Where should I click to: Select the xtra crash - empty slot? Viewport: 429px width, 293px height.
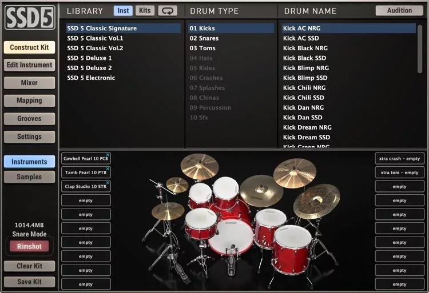(x=399, y=159)
